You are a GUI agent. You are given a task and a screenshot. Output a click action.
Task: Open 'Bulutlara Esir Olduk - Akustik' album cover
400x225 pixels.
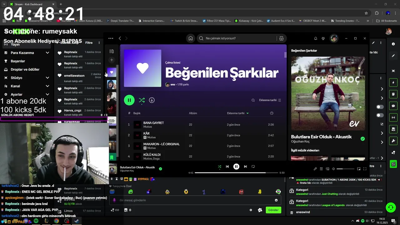click(328, 93)
